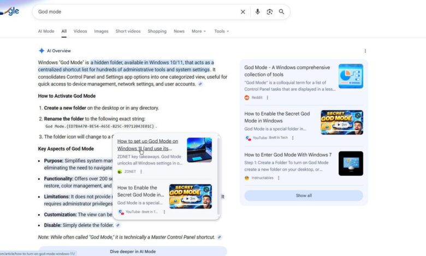Click the YouTube favicon in the popup card

click(x=121, y=212)
